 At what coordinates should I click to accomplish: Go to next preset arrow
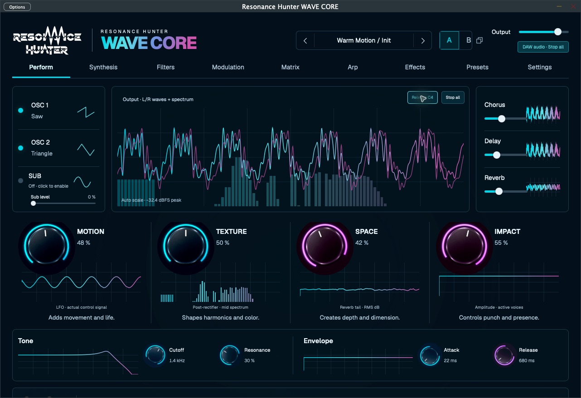(422, 40)
